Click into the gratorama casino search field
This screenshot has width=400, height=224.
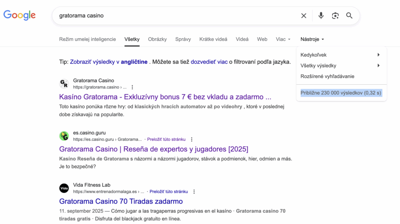tap(176, 16)
